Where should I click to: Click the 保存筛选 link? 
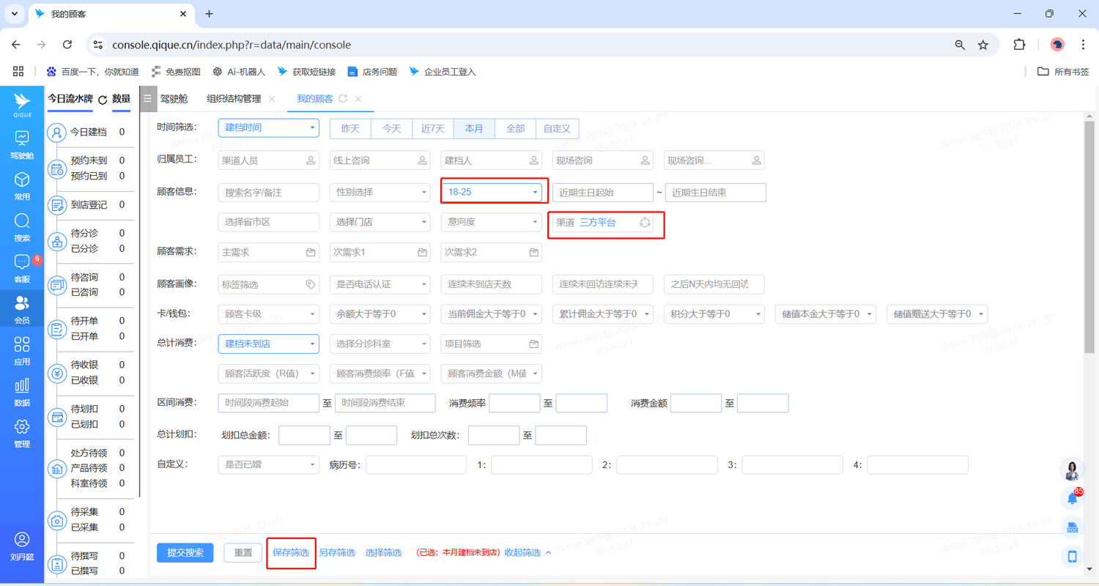click(x=291, y=552)
